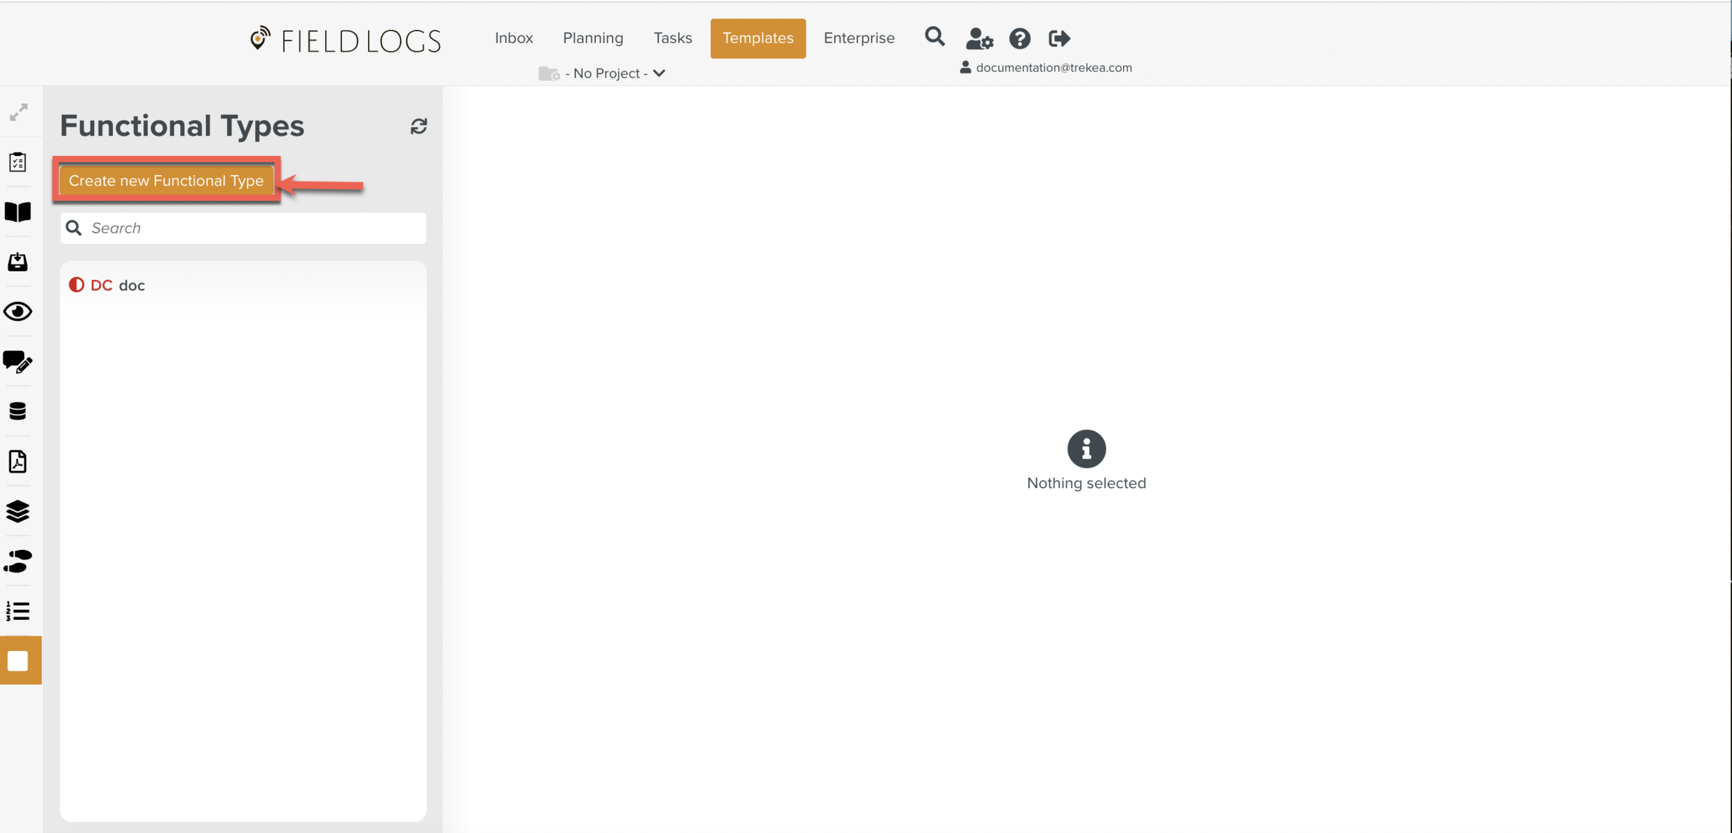Click the layers icon in sidebar
1732x833 pixels.
18,511
